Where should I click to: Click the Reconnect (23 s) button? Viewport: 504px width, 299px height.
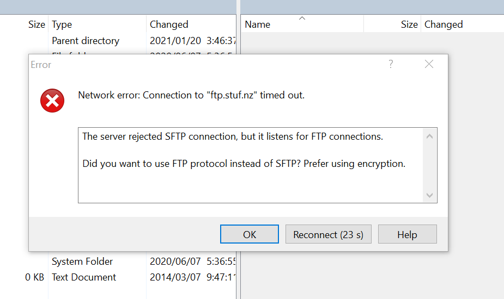click(x=328, y=234)
